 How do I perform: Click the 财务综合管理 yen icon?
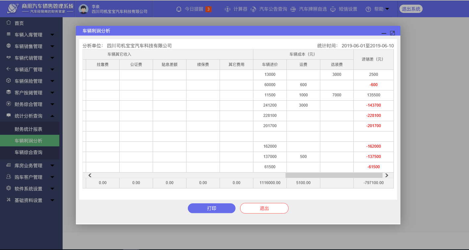pos(9,104)
